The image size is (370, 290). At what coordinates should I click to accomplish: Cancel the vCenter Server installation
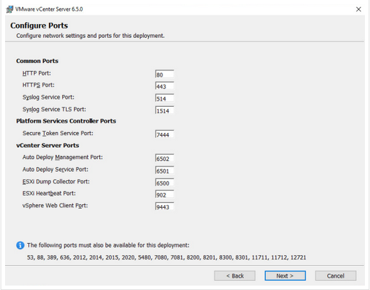click(x=335, y=275)
